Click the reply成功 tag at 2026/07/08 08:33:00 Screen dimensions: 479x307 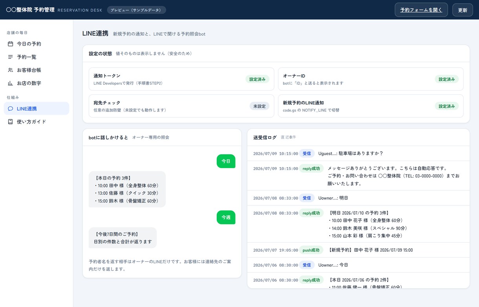tap(311, 213)
